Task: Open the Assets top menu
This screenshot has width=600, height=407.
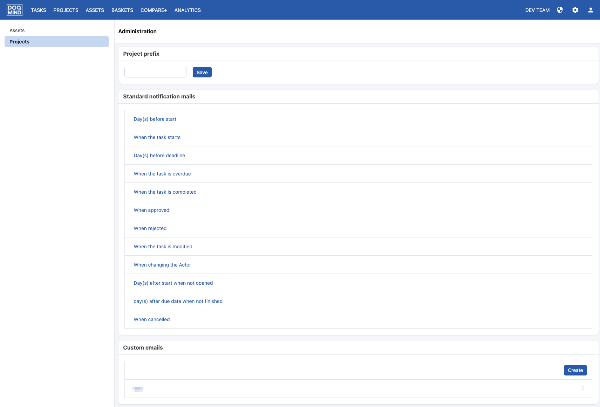Action: tap(95, 10)
